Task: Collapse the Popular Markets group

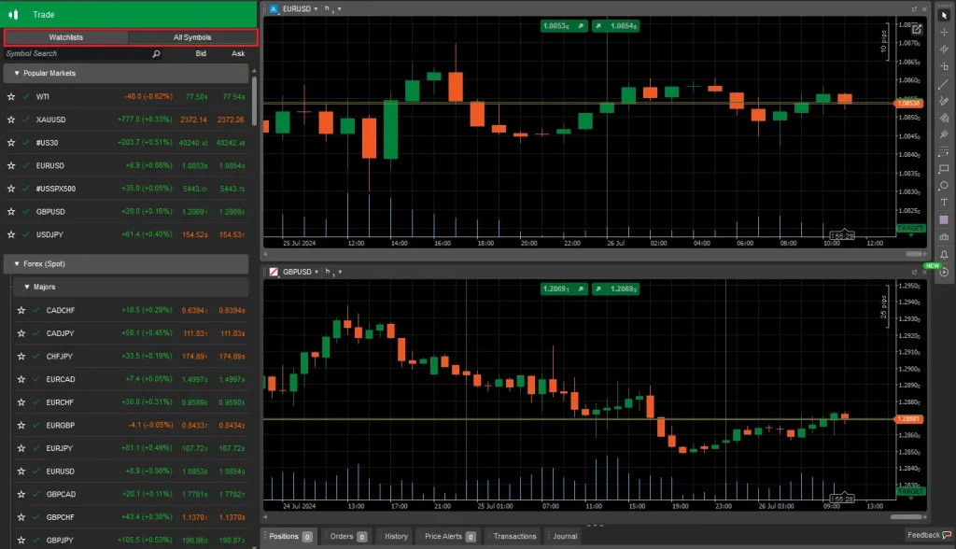Action: point(17,73)
